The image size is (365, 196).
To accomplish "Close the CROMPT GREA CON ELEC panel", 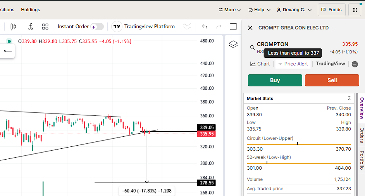I will 250,28.
